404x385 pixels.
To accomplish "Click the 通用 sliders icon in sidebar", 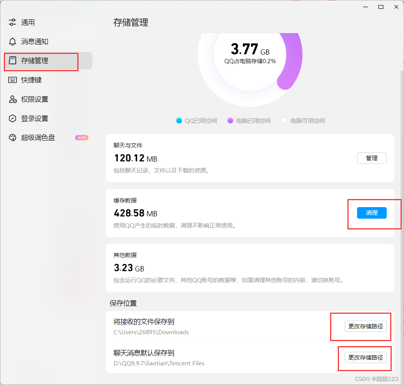I will 12,22.
